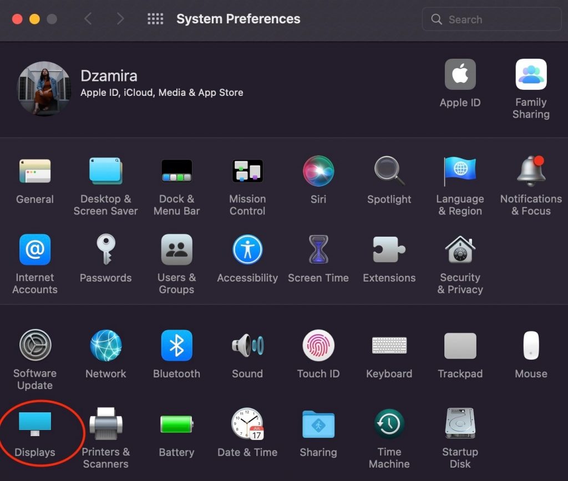Viewport: 568px width, 481px height.
Task: Open Bluetooth settings
Action: click(x=176, y=346)
